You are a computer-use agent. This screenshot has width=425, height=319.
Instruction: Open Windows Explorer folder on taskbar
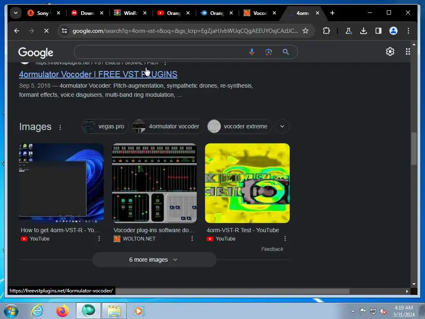point(114,311)
